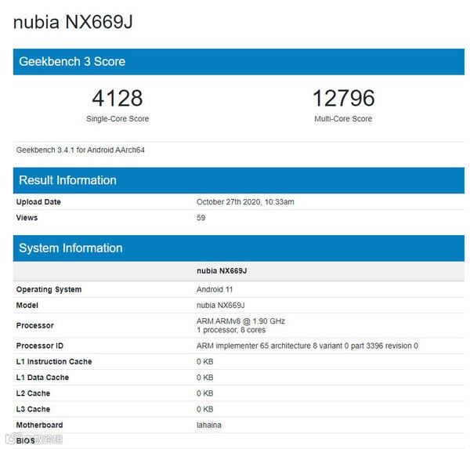Click the 'Views' row label
This screenshot has width=470, height=449.
(27, 218)
